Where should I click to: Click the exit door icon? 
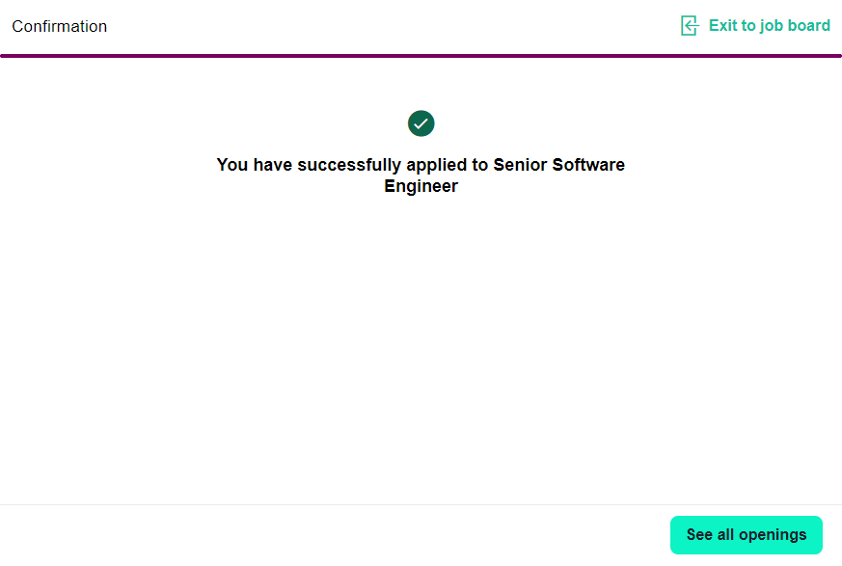click(x=689, y=26)
